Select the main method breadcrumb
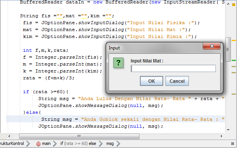Image resolution: width=237 pixels, height=148 pixels. pos(46,143)
